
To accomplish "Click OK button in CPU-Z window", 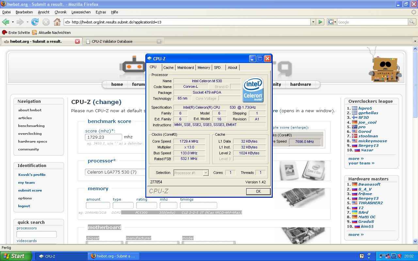I will (258, 192).
